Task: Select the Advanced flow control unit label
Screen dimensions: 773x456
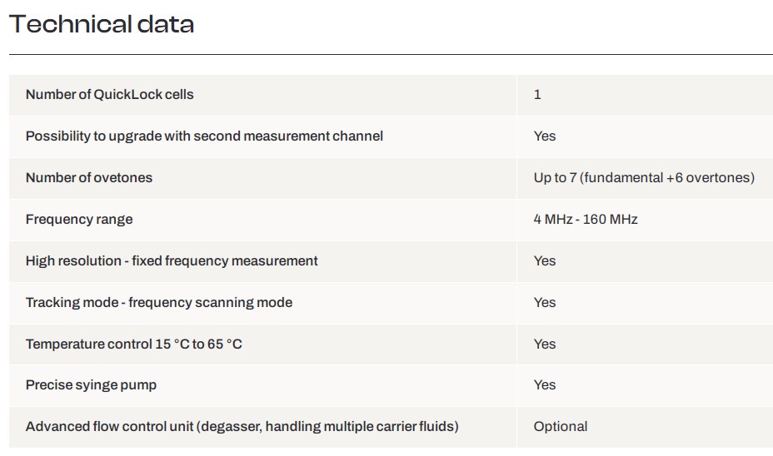Action: (242, 426)
